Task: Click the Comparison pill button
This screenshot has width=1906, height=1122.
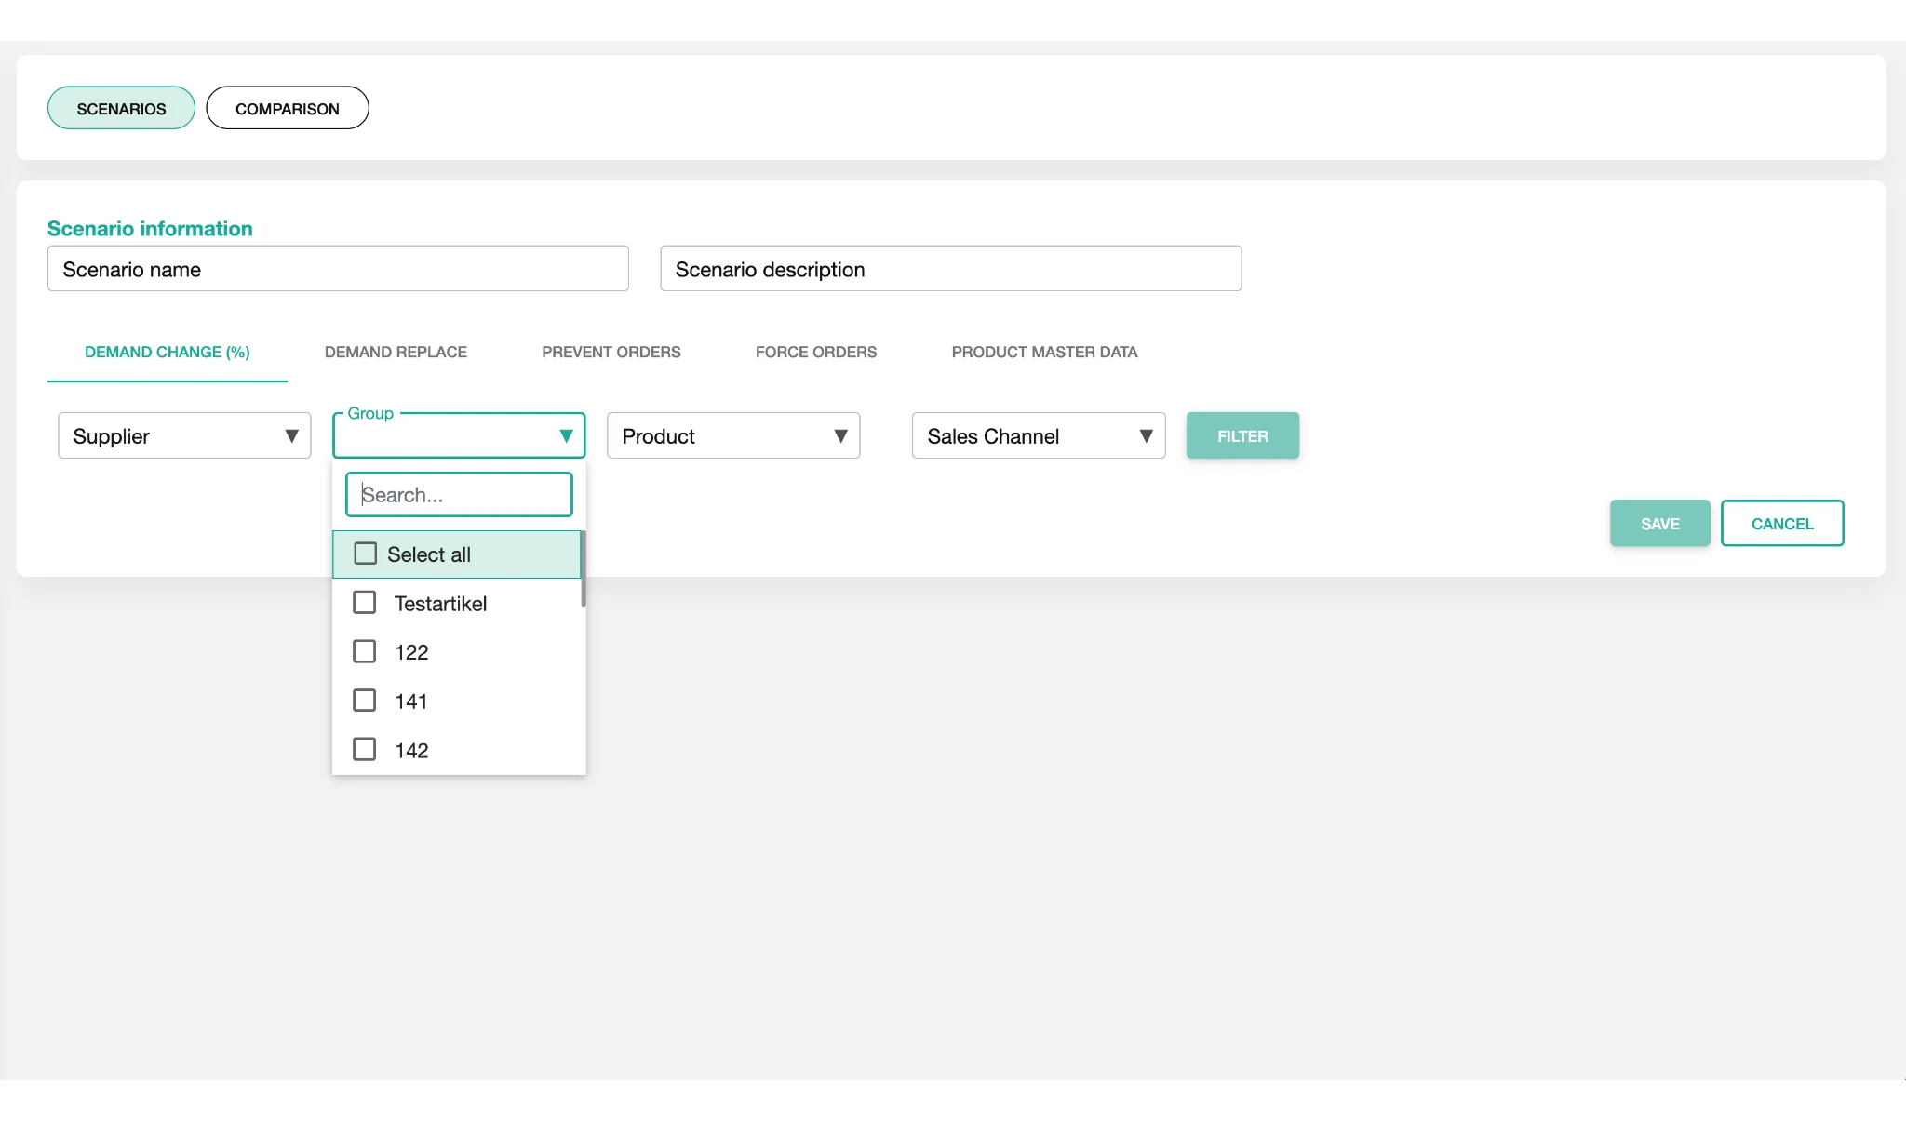Action: coord(287,109)
